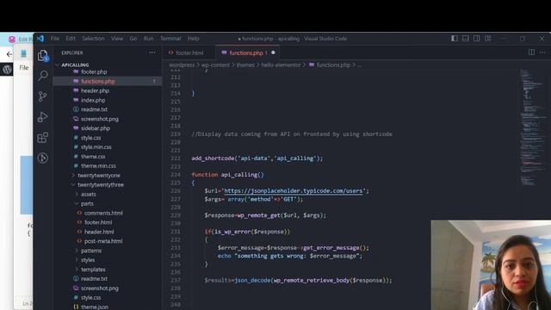Click line number 224 in gutter
The height and width of the screenshot is (310, 551).
(x=175, y=175)
